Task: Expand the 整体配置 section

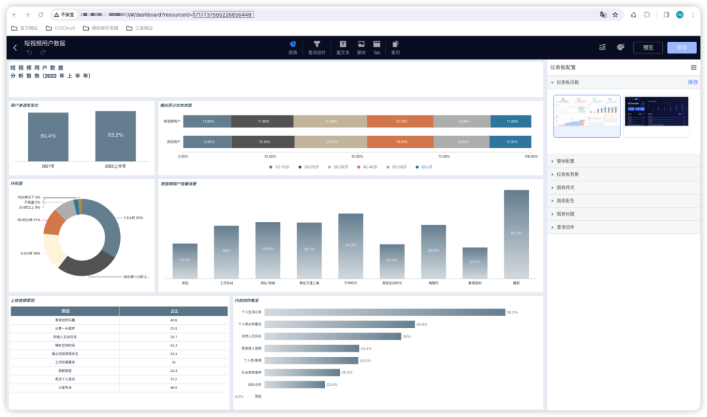Action: coord(623,161)
